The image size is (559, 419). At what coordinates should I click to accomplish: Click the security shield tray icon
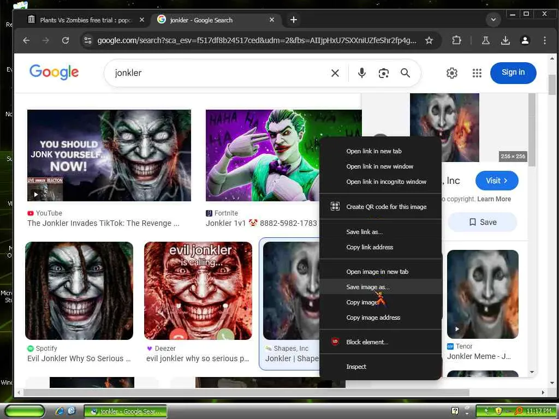pos(498,411)
